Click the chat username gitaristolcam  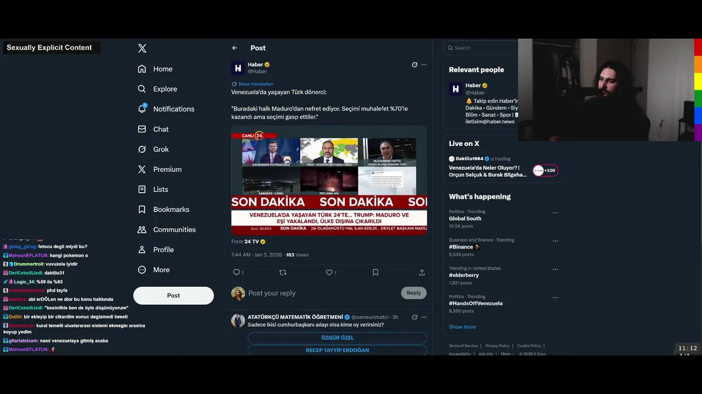pos(24,341)
